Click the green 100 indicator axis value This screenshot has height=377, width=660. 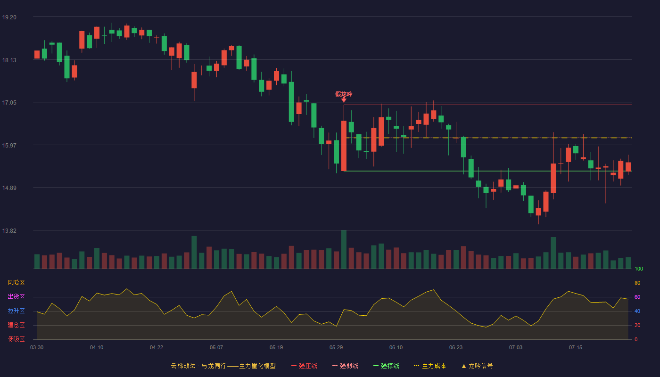coord(639,269)
